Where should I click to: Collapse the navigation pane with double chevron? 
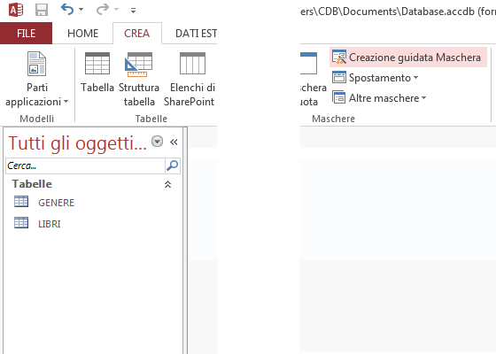[174, 142]
